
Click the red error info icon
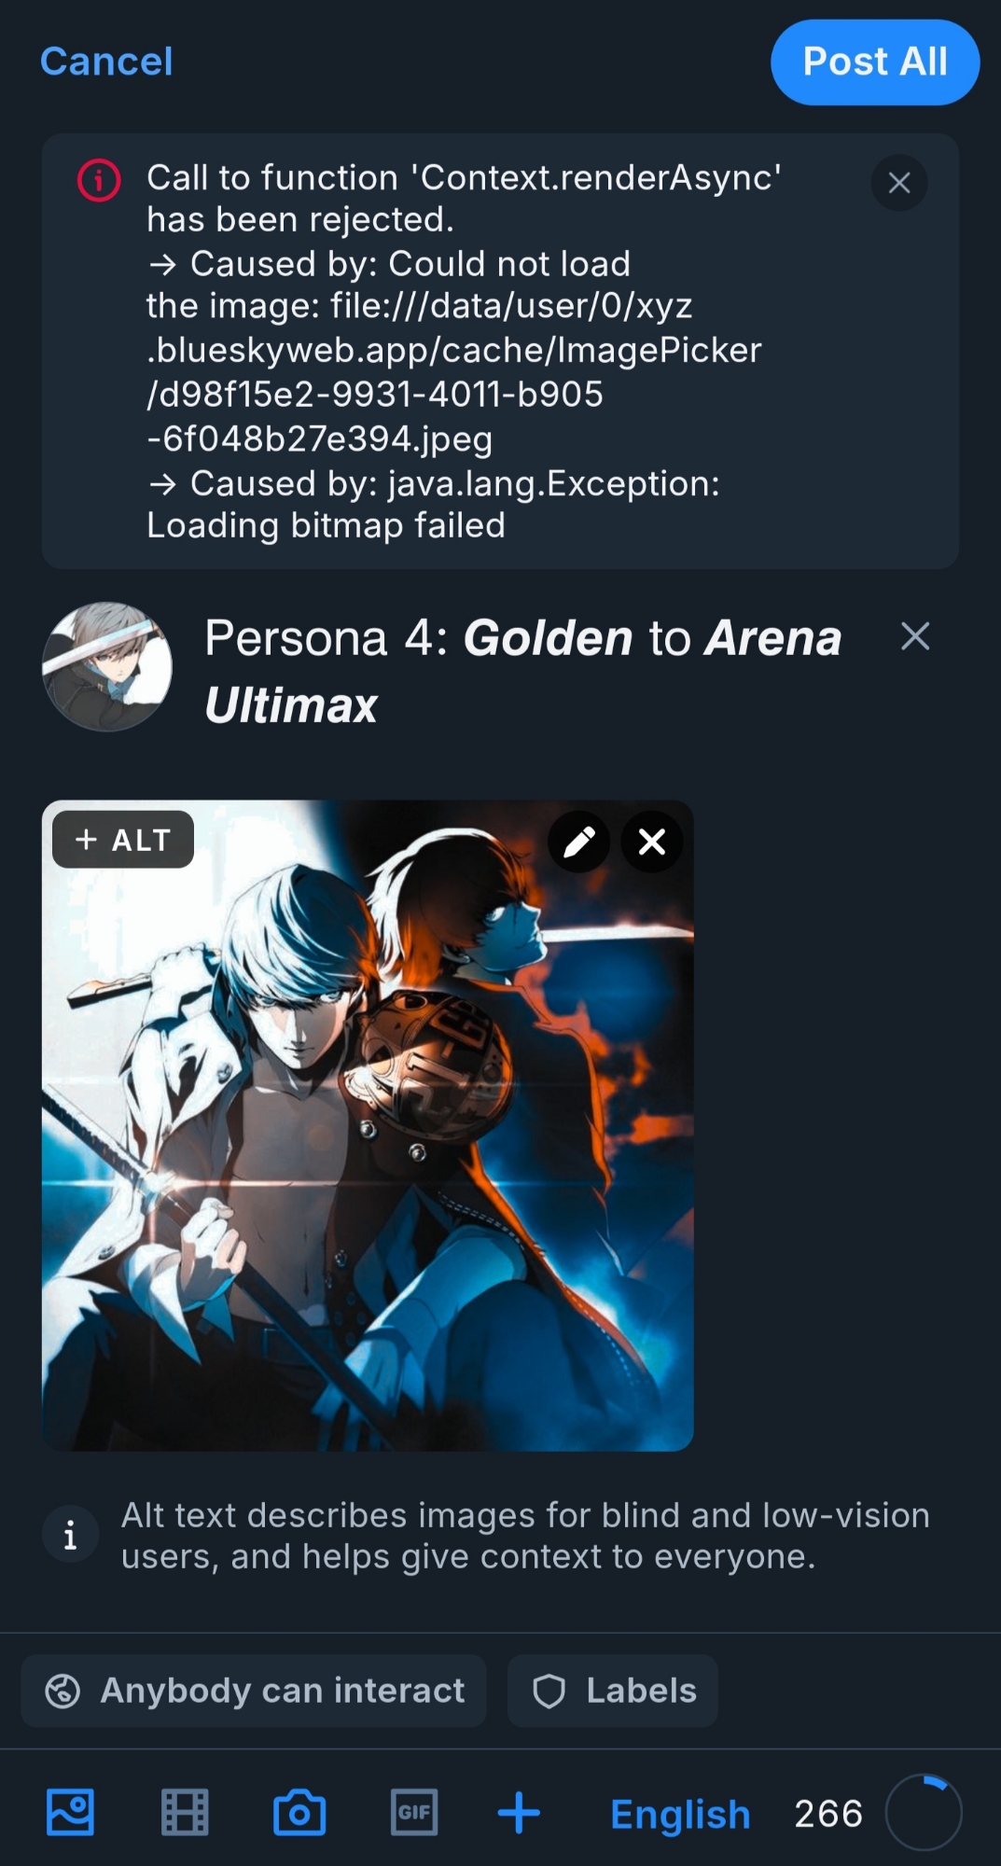99,180
